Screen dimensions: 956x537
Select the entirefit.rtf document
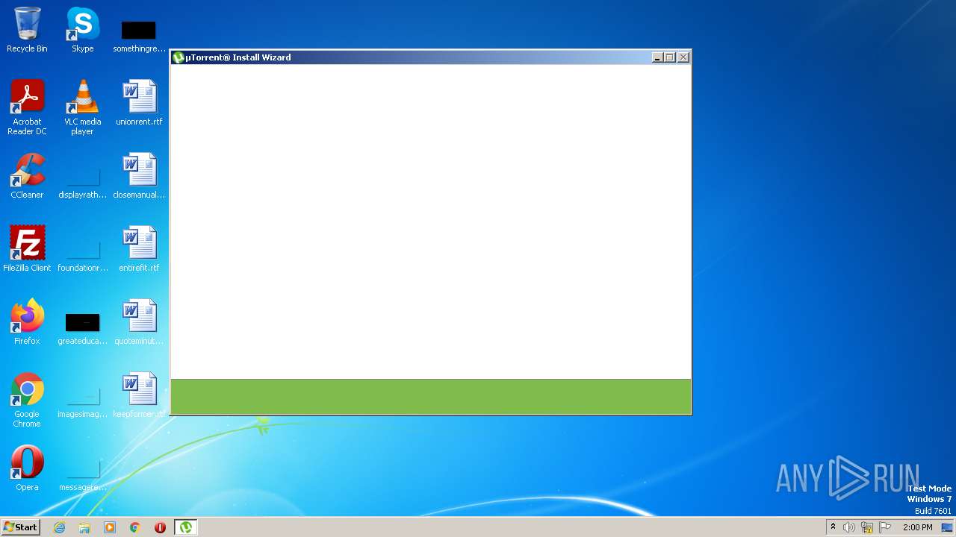tap(139, 249)
